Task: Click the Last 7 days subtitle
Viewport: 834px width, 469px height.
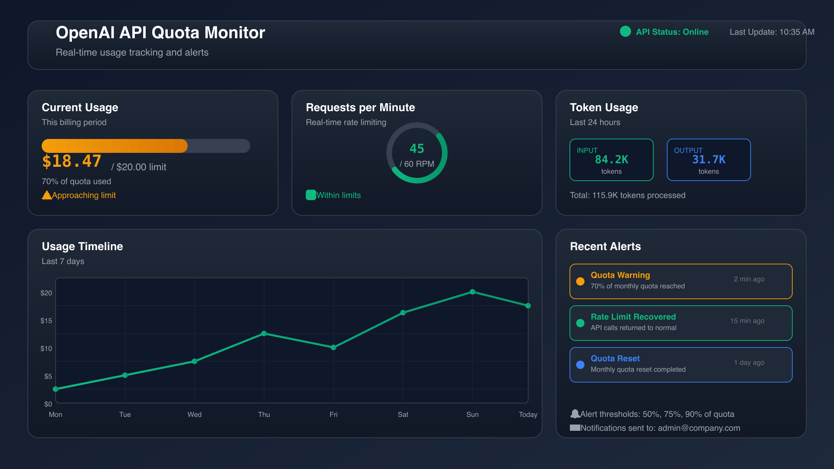Action: (x=63, y=261)
